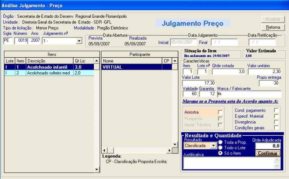This screenshot has height=179, width=289.
Task: Click the Retorna button
Action: pos(273,27)
